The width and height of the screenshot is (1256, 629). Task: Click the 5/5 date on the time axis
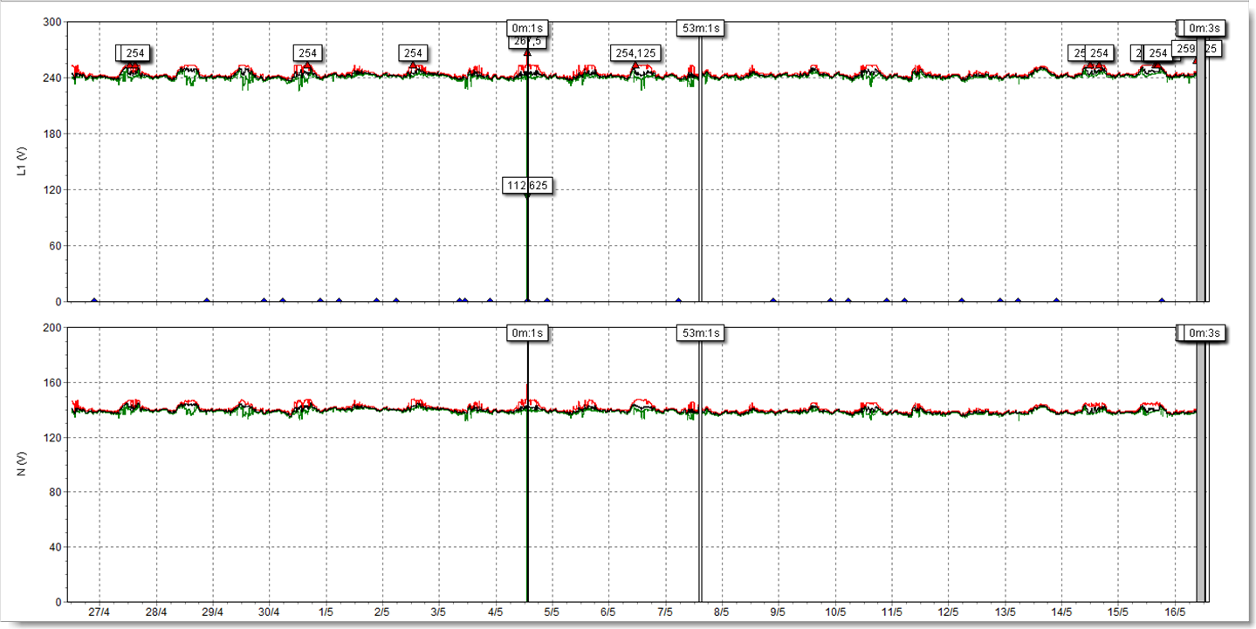[552, 612]
